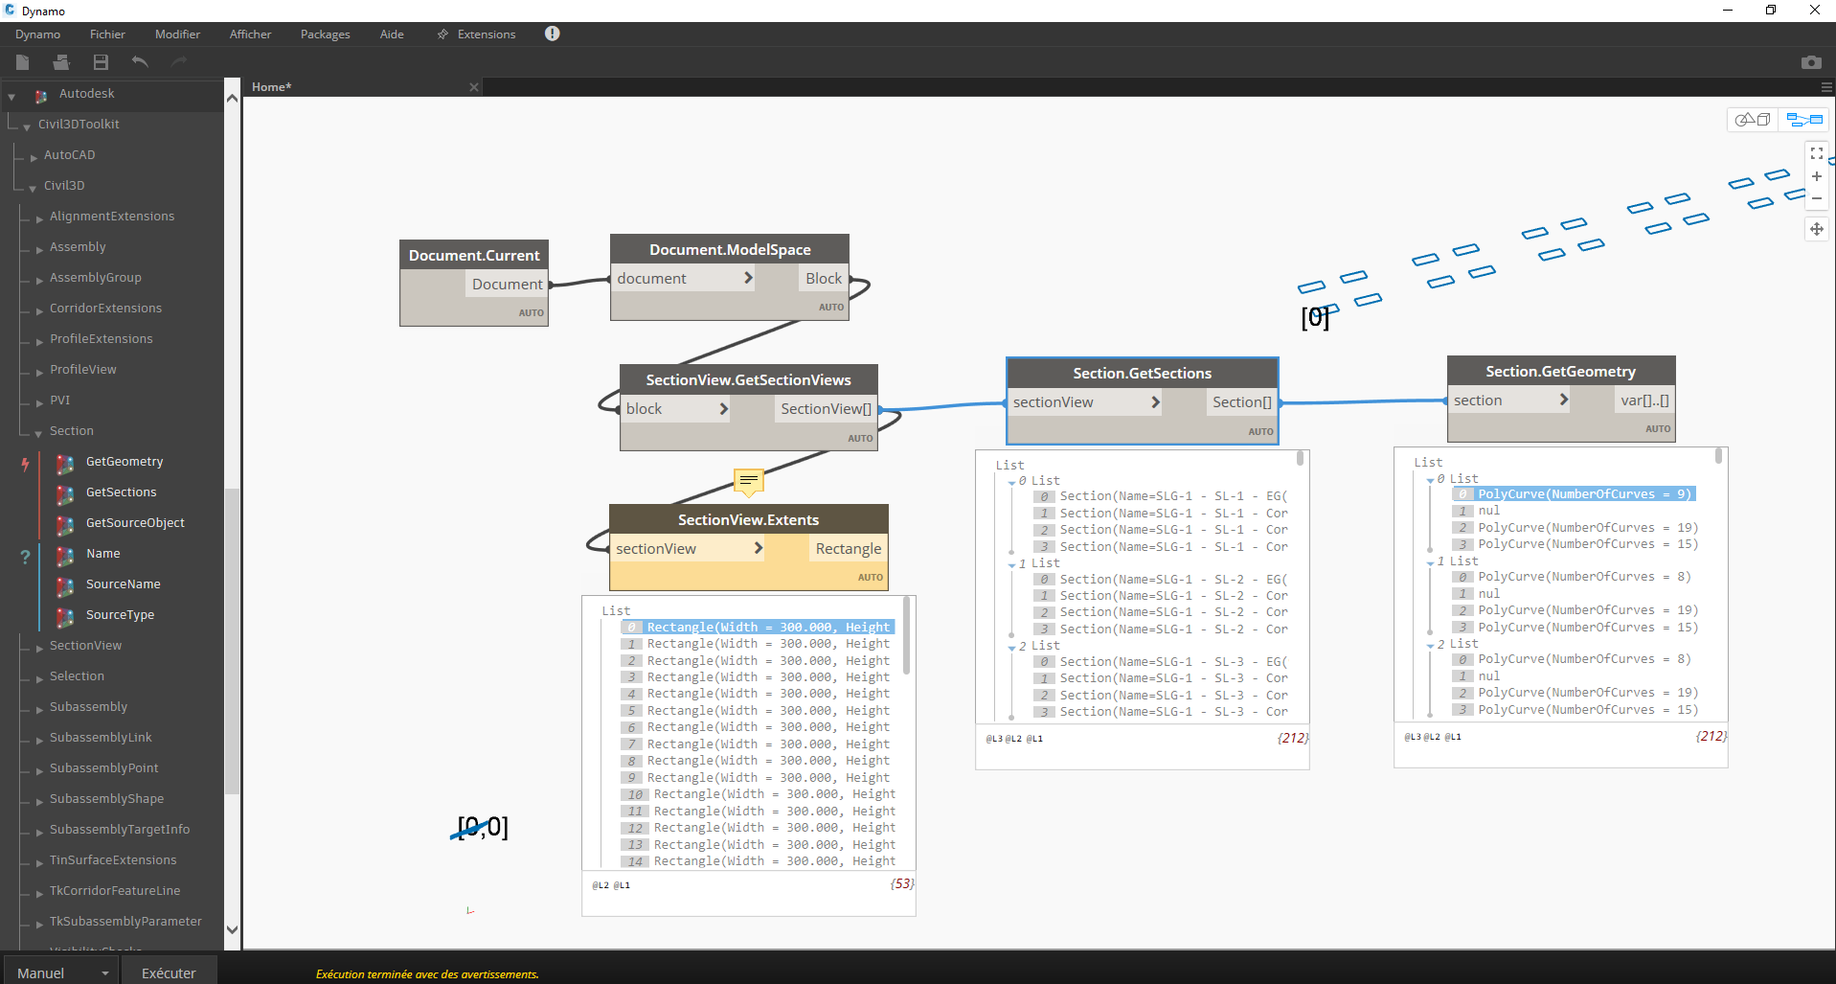This screenshot has width=1836, height=984.
Task: Open the Fichier menu
Action: [x=107, y=34]
